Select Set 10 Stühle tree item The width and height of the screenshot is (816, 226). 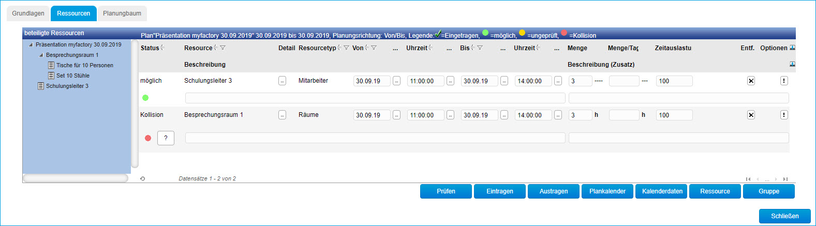73,76
